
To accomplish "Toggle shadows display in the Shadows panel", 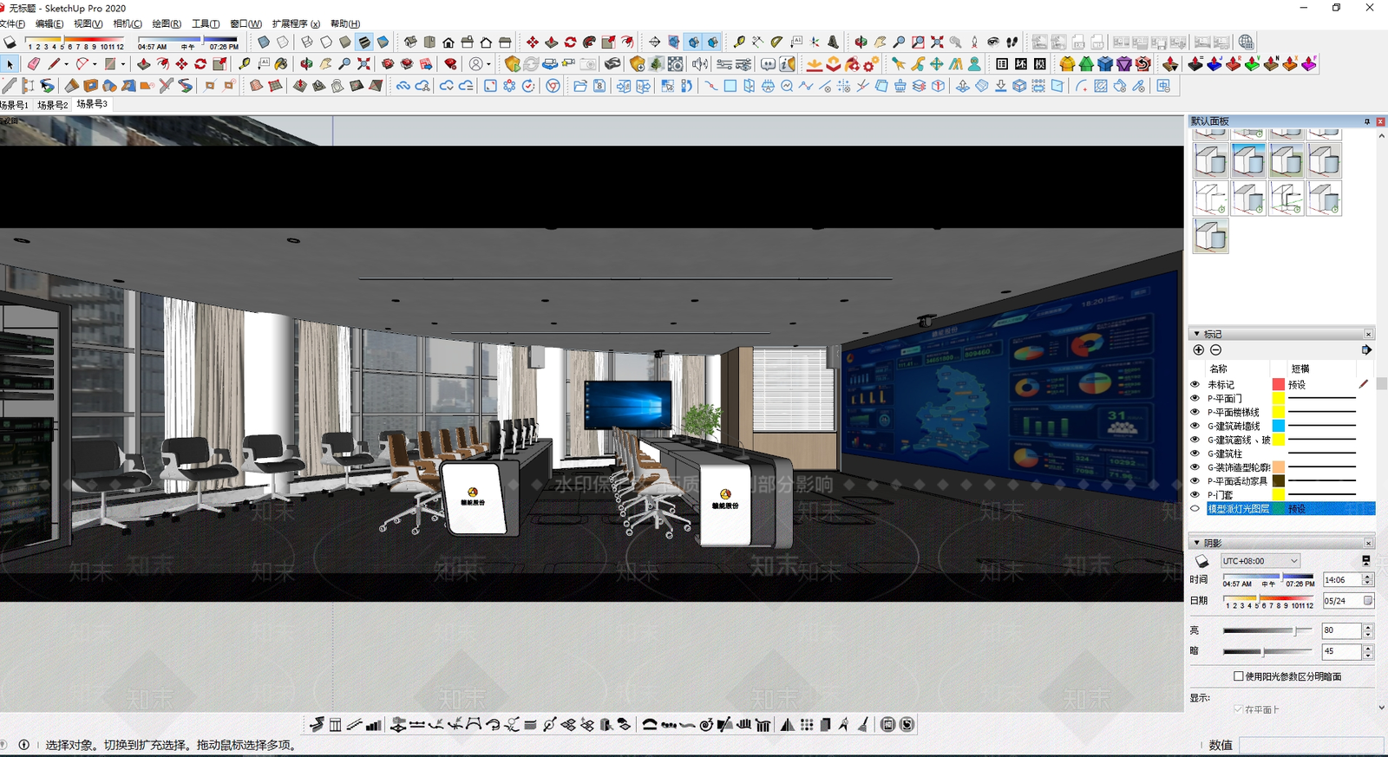I will point(1201,562).
